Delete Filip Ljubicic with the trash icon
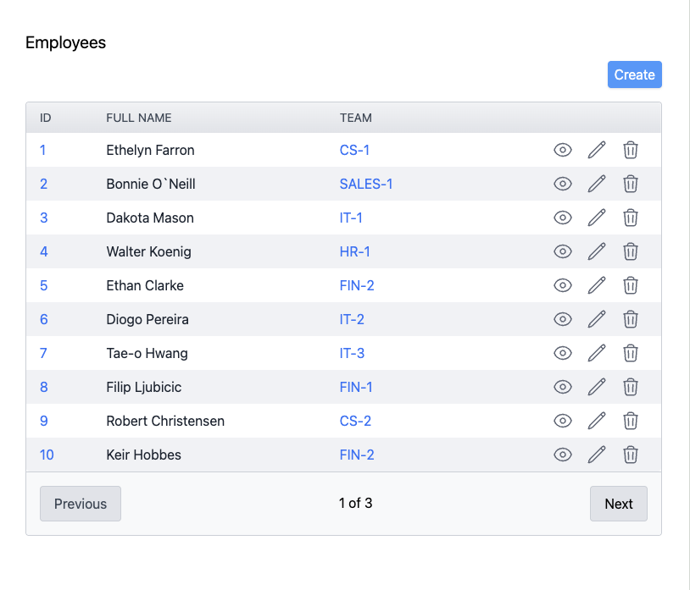Viewport: 690px width, 590px height. [x=630, y=387]
